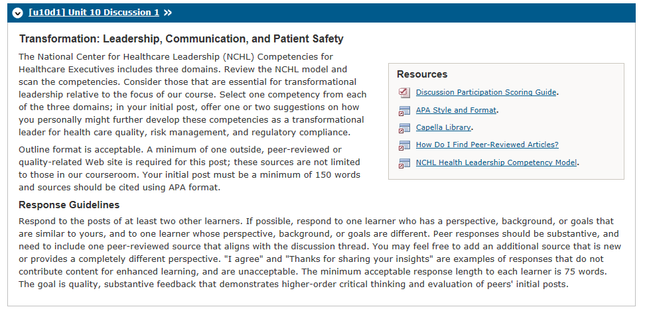This screenshot has width=647, height=311.
Task: Click the paragraph starting Outline format is acceptable
Action: [x=189, y=168]
